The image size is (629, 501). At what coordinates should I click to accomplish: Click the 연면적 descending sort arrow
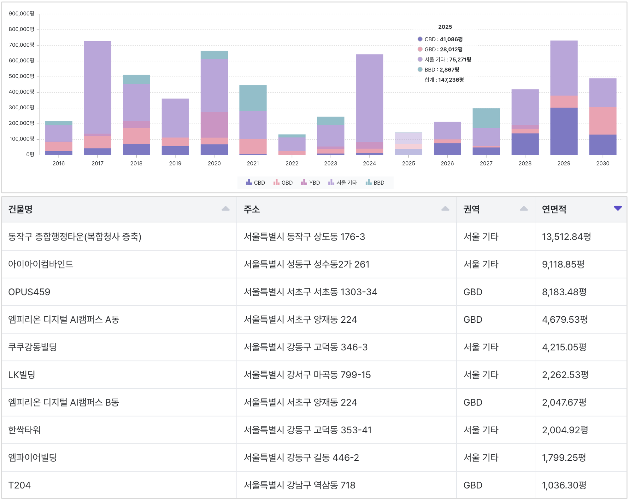point(618,208)
